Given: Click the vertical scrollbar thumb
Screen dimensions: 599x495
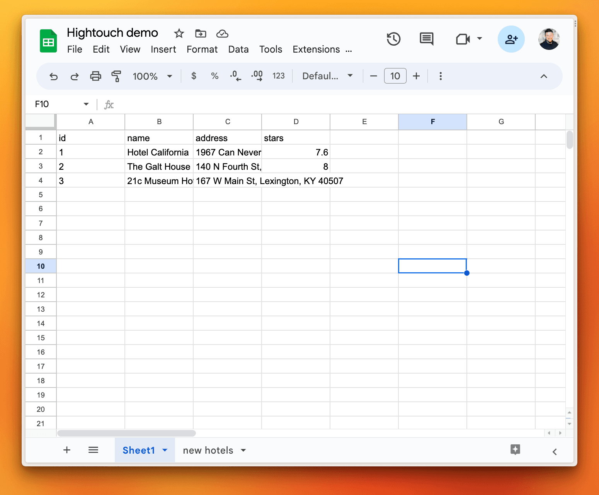Looking at the screenshot, I should pyautogui.click(x=569, y=140).
